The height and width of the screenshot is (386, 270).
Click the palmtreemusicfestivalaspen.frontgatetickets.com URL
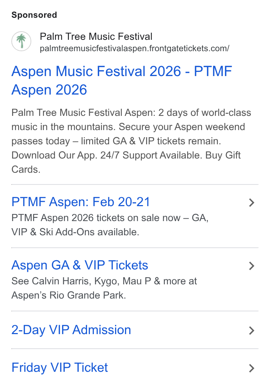[134, 48]
